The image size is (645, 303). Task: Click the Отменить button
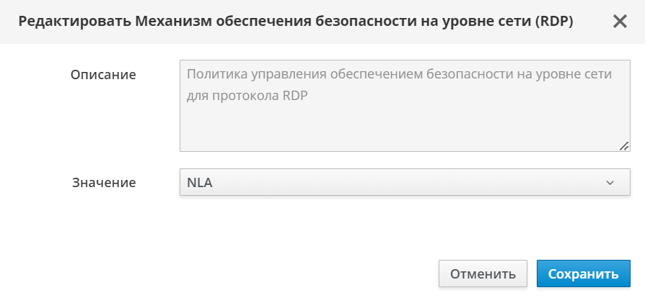click(x=483, y=273)
